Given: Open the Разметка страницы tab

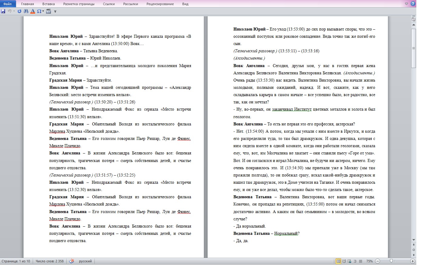Looking at the screenshot, I should point(79,4).
